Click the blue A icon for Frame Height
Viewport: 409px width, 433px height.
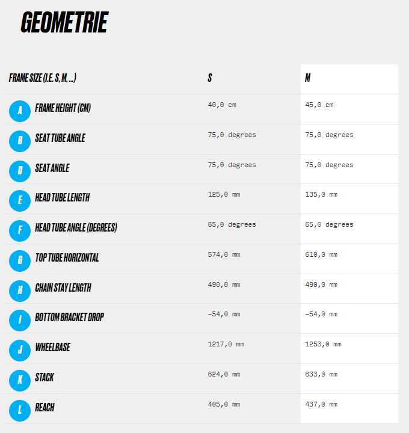[x=20, y=111]
